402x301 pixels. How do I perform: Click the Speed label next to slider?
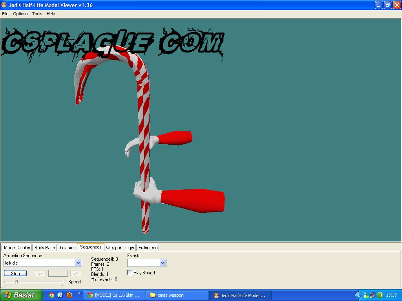point(74,282)
